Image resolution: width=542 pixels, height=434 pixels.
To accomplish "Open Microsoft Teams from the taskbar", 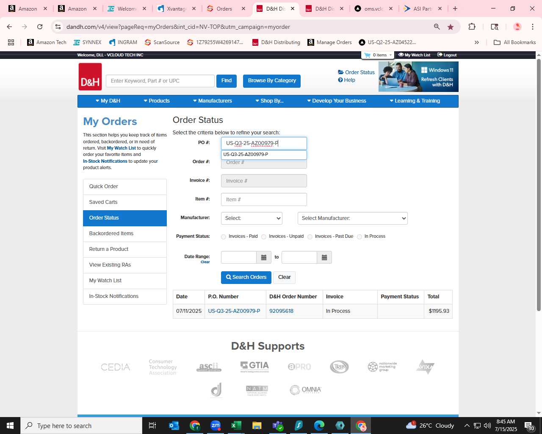I will pyautogui.click(x=277, y=426).
